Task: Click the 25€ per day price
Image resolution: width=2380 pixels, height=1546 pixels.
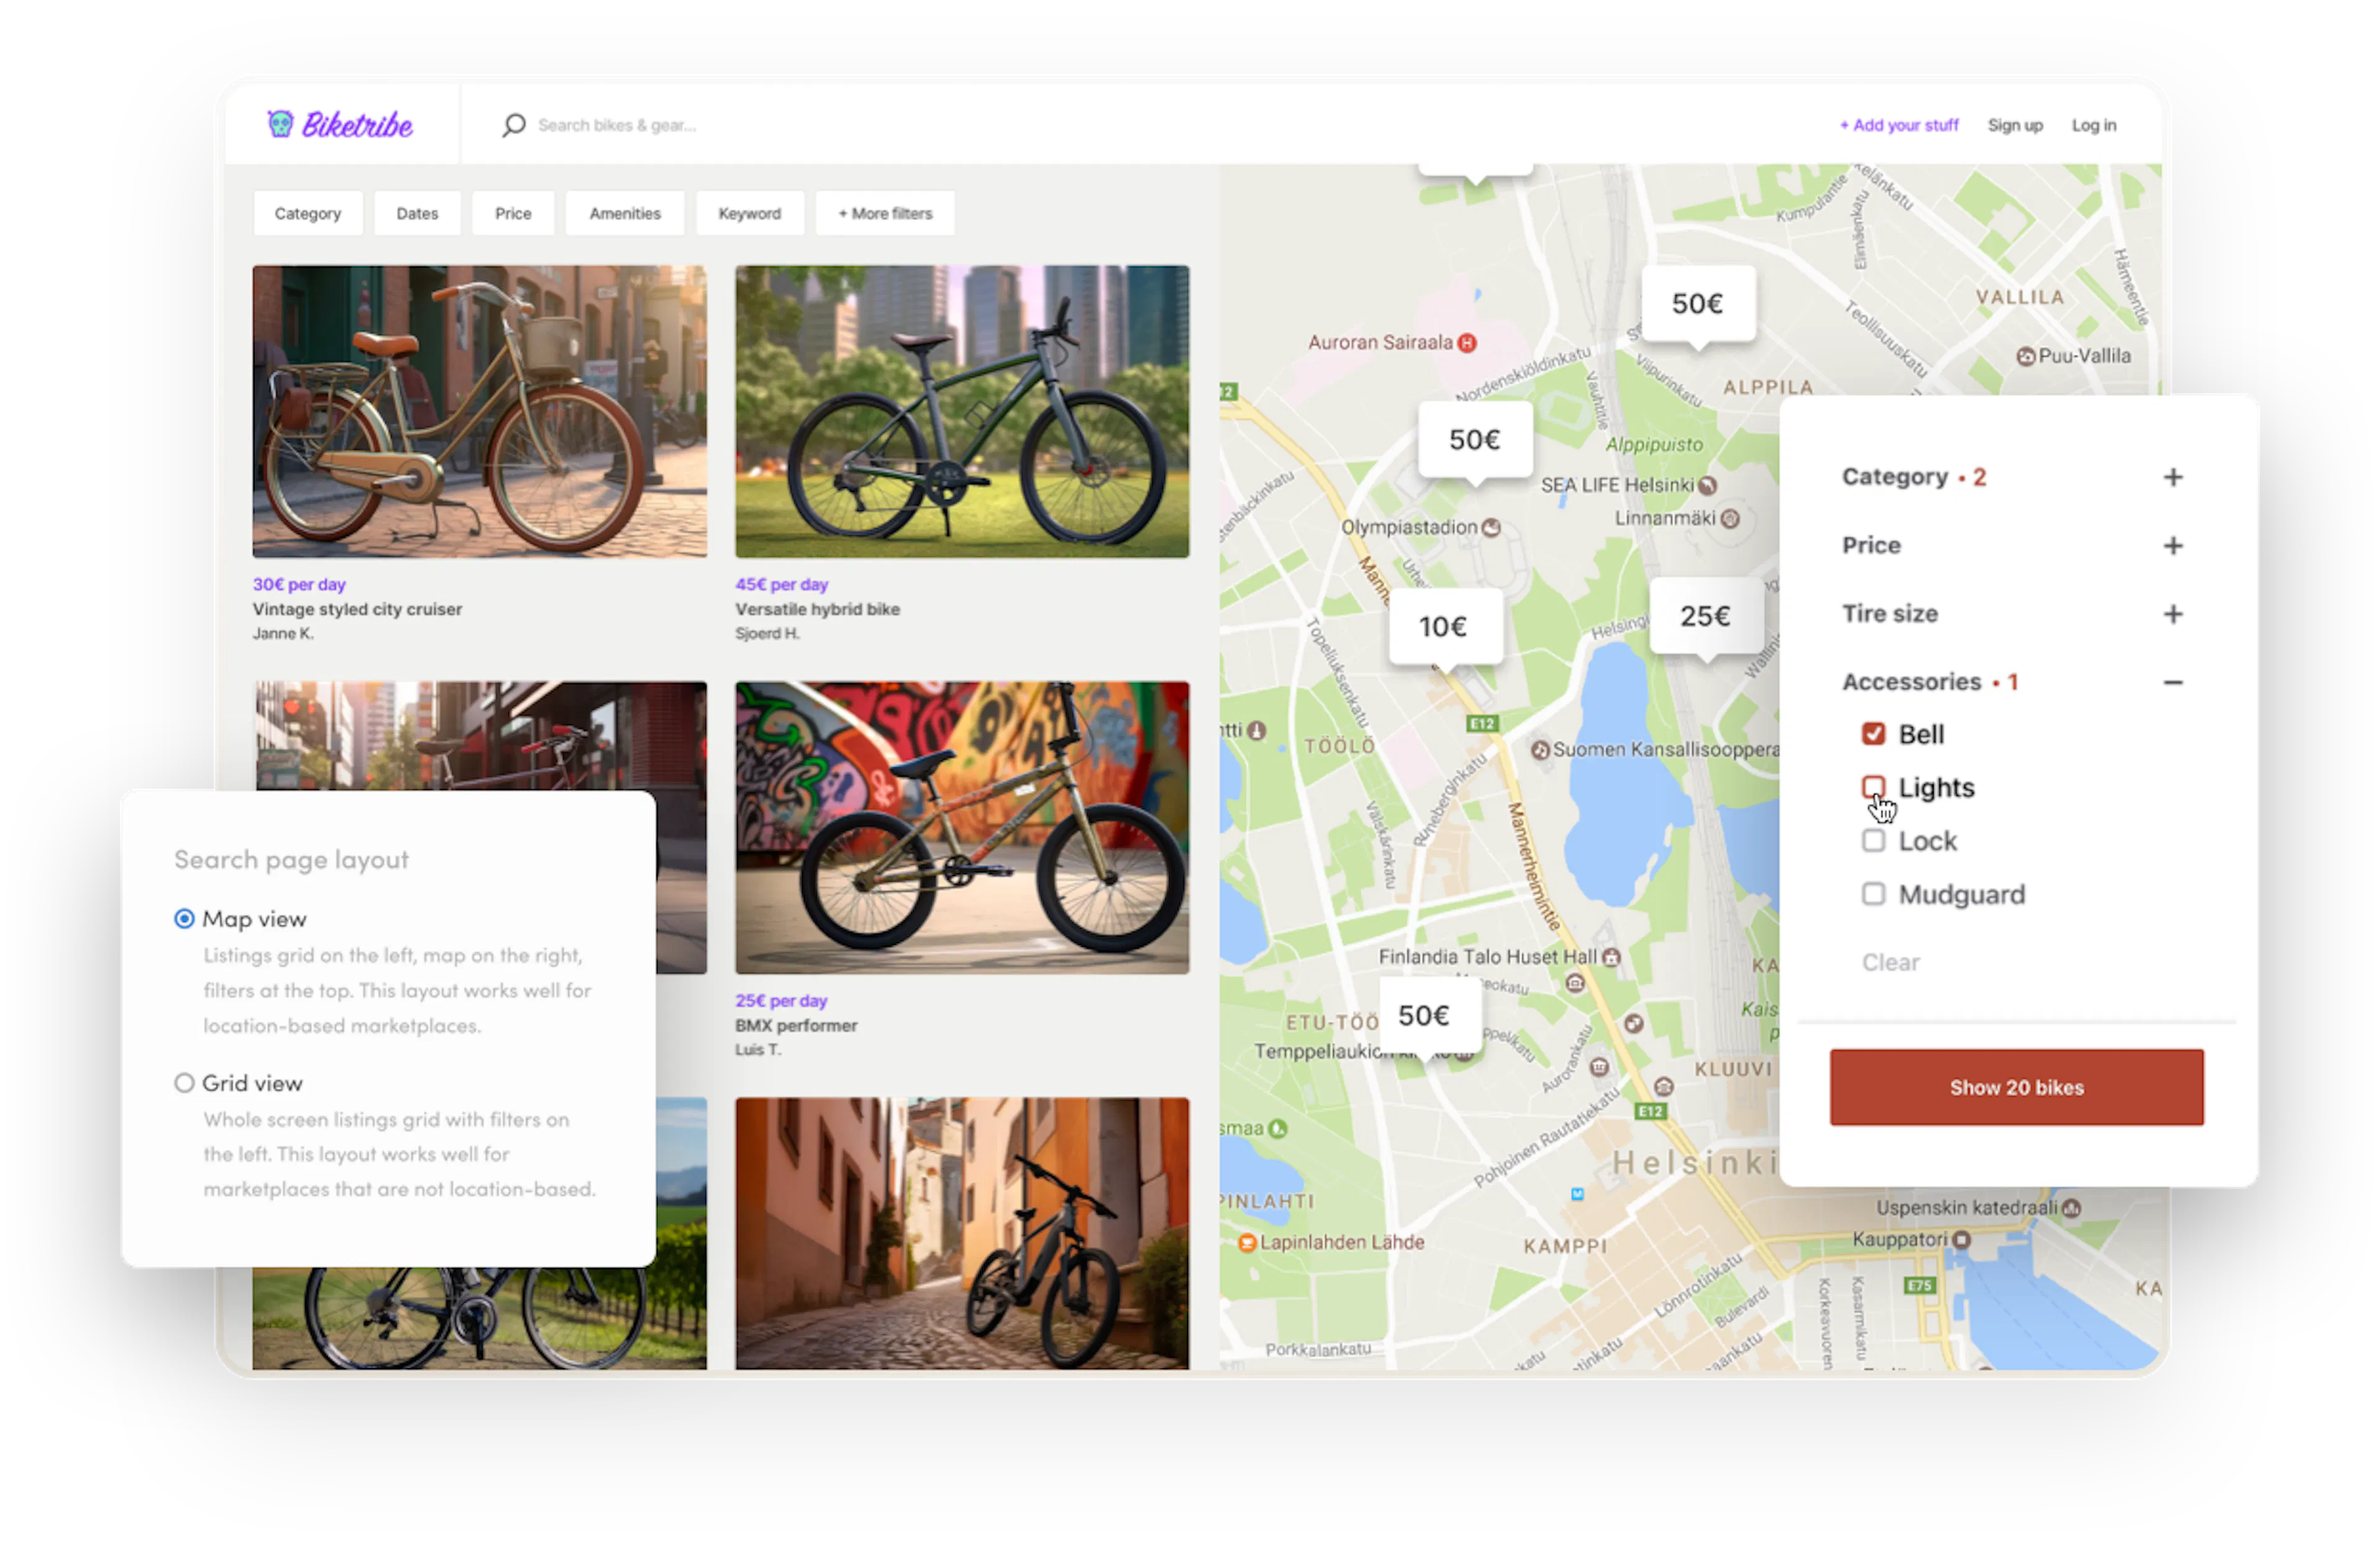Action: pos(782,1000)
